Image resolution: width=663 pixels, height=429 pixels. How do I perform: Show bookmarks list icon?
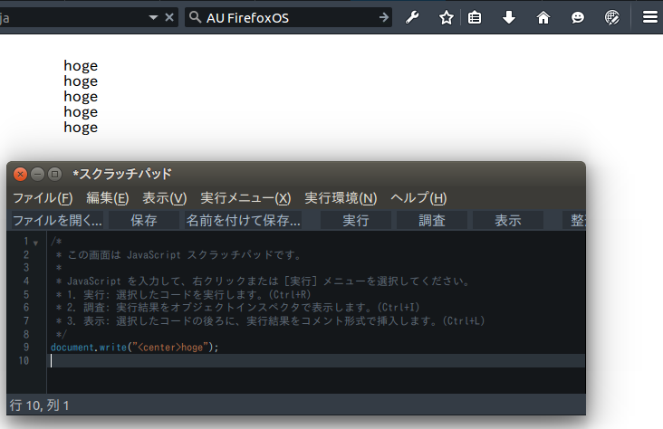pos(475,18)
